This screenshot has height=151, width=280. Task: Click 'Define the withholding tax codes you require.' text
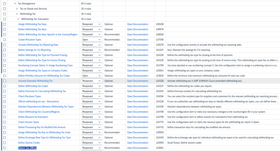click(190, 86)
